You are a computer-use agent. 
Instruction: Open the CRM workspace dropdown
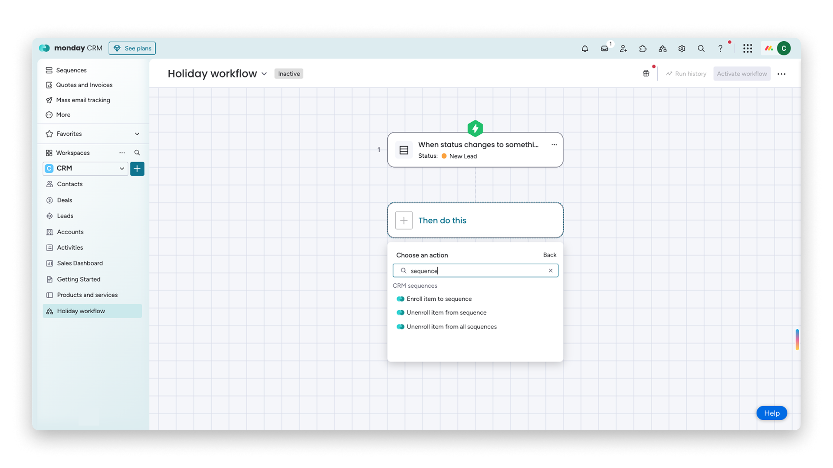(85, 169)
